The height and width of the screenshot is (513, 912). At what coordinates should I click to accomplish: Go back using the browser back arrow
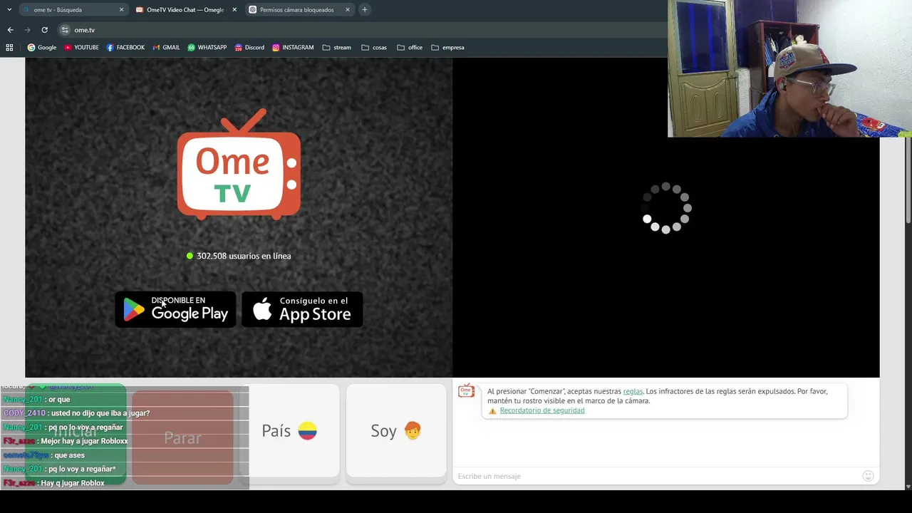pyautogui.click(x=10, y=30)
